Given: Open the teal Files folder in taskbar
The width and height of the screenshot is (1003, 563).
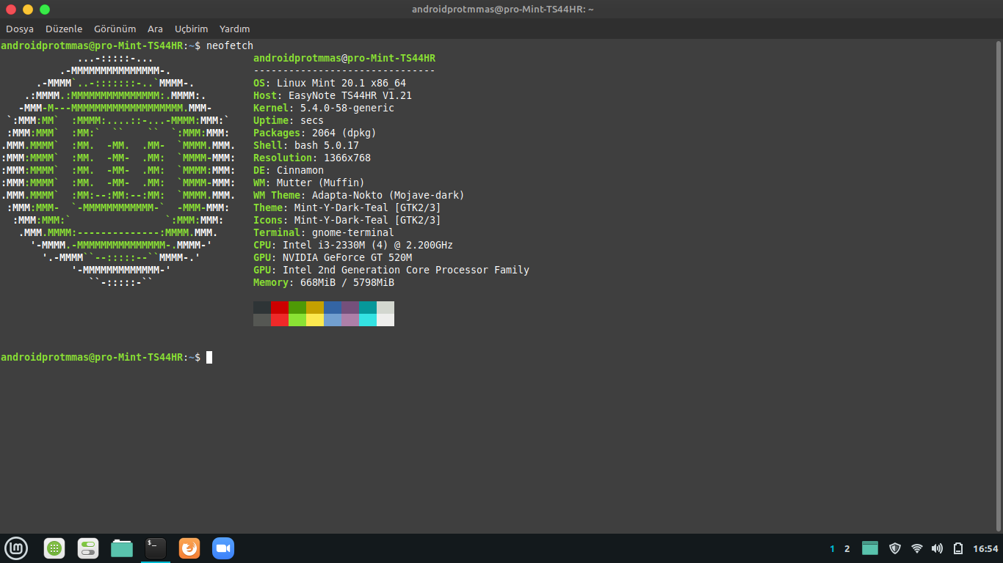Looking at the screenshot, I should pyautogui.click(x=122, y=548).
